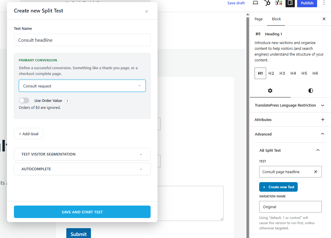Click the Submit button on the page
331x238 pixels.
coord(78,233)
